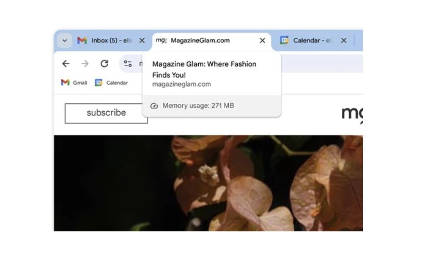Image resolution: width=424 pixels, height=263 pixels.
Task: Open the tab search dropdown chevron
Action: point(65,41)
